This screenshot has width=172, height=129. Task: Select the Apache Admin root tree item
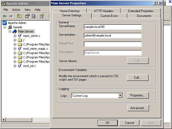click(17, 23)
